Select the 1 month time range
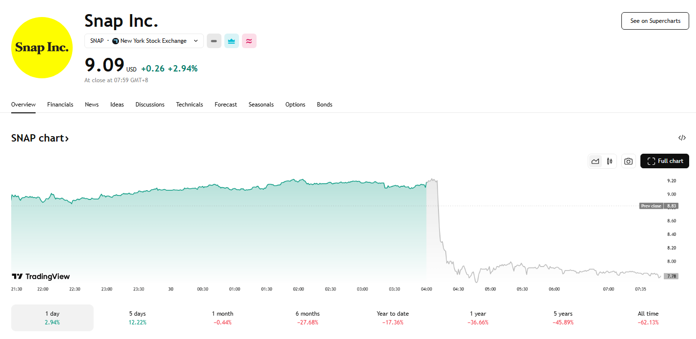The image size is (696, 339). [222, 318]
